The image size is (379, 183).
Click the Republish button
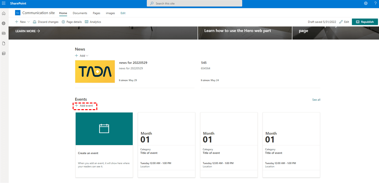pyautogui.click(x=365, y=22)
